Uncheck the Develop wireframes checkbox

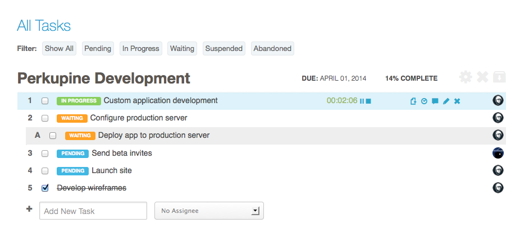click(x=45, y=188)
